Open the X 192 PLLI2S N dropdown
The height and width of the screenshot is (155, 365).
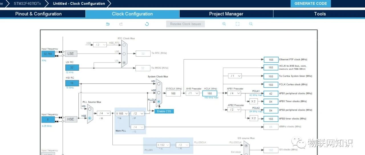tap(163, 145)
